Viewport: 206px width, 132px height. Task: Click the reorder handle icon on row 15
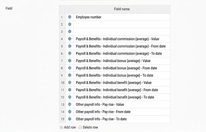pyautogui.click(x=69, y=119)
